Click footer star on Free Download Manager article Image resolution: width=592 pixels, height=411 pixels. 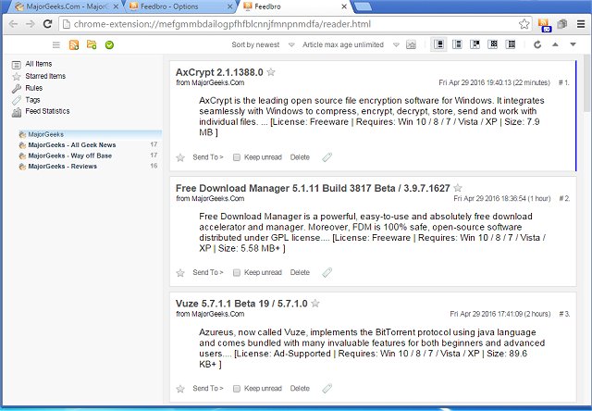point(180,272)
